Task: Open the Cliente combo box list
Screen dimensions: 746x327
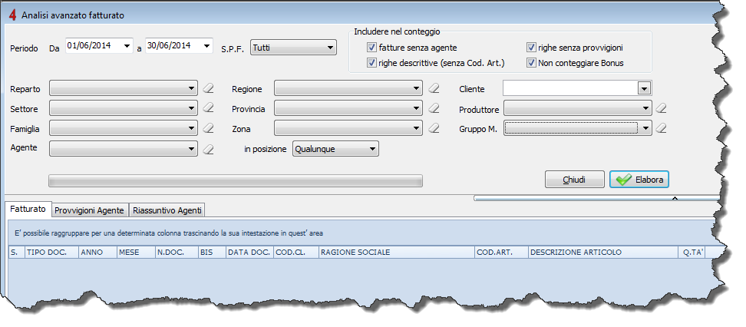Action: coord(644,88)
